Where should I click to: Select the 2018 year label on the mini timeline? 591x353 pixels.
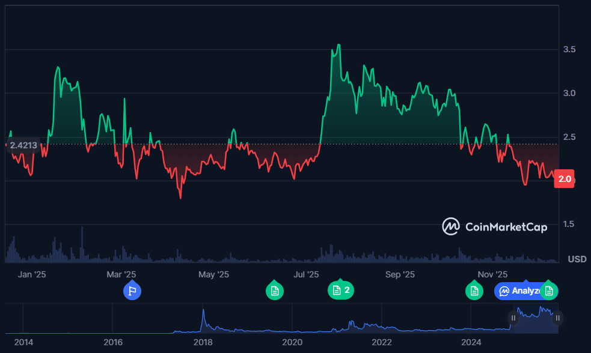click(203, 342)
